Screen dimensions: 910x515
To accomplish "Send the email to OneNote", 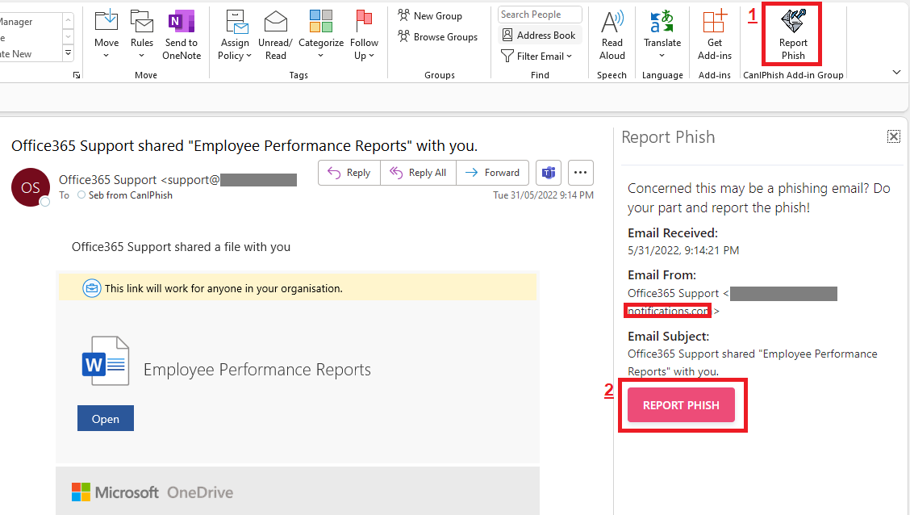I will point(181,35).
